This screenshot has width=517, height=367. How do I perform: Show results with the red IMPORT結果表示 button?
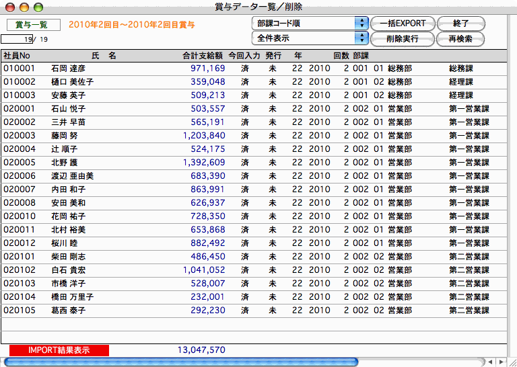point(59,350)
